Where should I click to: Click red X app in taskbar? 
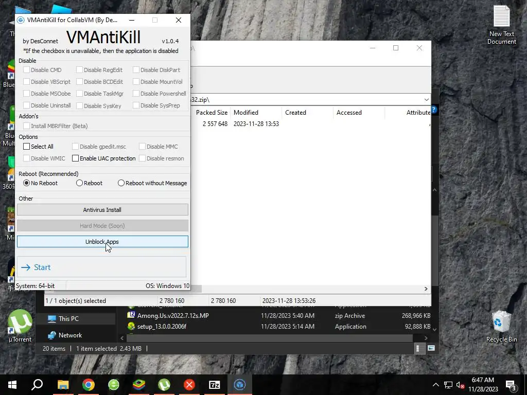(189, 385)
